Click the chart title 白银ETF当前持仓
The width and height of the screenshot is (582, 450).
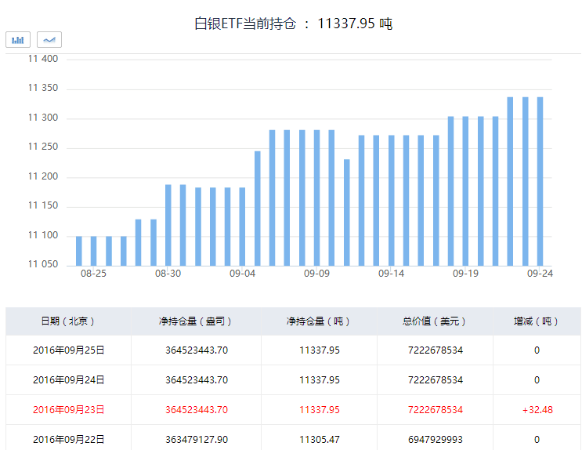coord(245,24)
